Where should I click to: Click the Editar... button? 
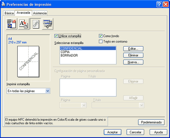133,49
